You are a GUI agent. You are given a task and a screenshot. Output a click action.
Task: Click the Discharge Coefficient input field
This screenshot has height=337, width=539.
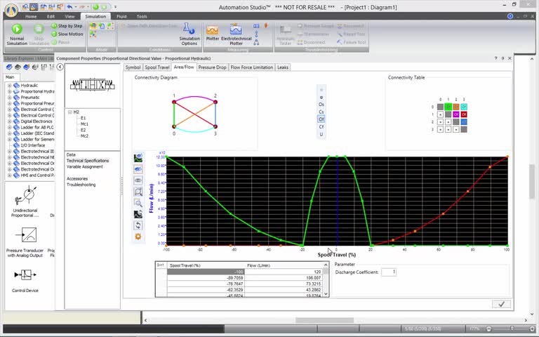pos(389,272)
